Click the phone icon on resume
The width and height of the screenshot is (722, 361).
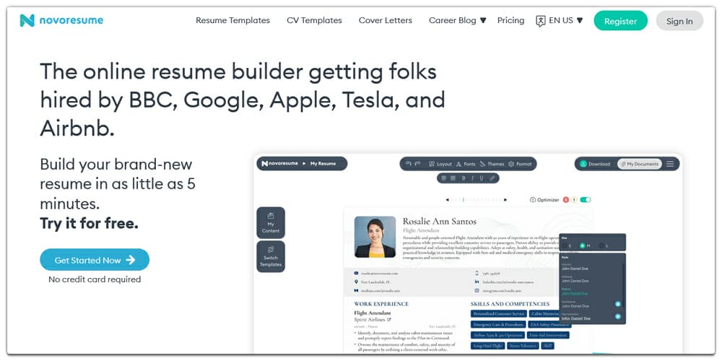pyautogui.click(x=477, y=273)
